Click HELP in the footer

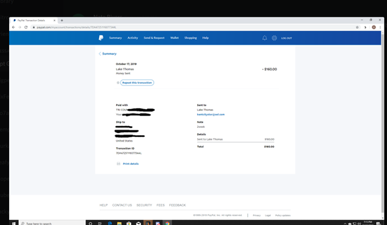tap(103, 205)
